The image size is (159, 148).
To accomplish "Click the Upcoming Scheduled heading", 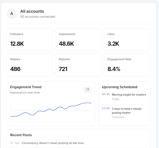I will (x=120, y=87).
